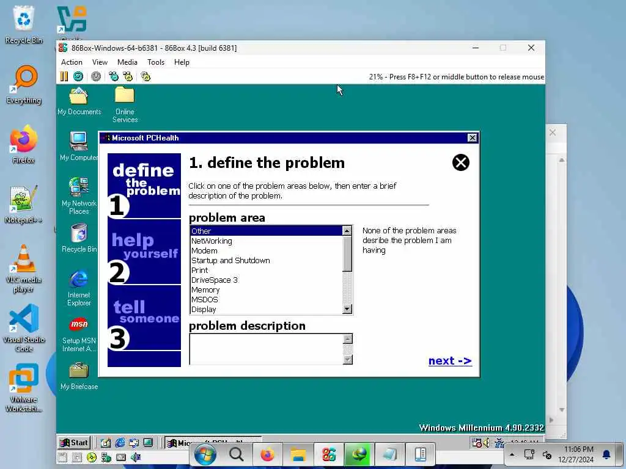626x469 pixels.
Task: Click Microsoft PCHealth guest taskbar button
Action: point(213,443)
